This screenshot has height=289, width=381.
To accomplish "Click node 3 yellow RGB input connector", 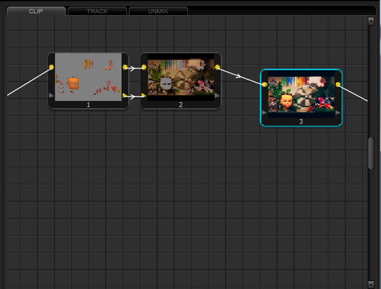I will [265, 84].
